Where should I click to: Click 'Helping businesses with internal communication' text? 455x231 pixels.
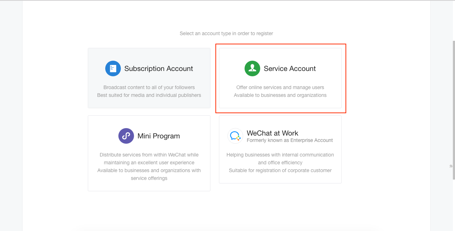click(280, 155)
